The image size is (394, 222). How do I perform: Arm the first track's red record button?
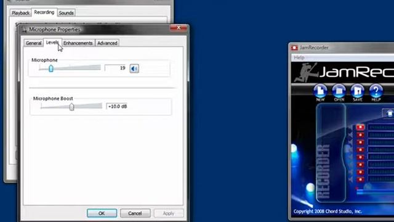[360, 128]
